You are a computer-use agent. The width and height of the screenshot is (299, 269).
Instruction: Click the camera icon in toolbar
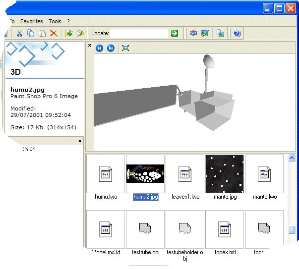(193, 33)
